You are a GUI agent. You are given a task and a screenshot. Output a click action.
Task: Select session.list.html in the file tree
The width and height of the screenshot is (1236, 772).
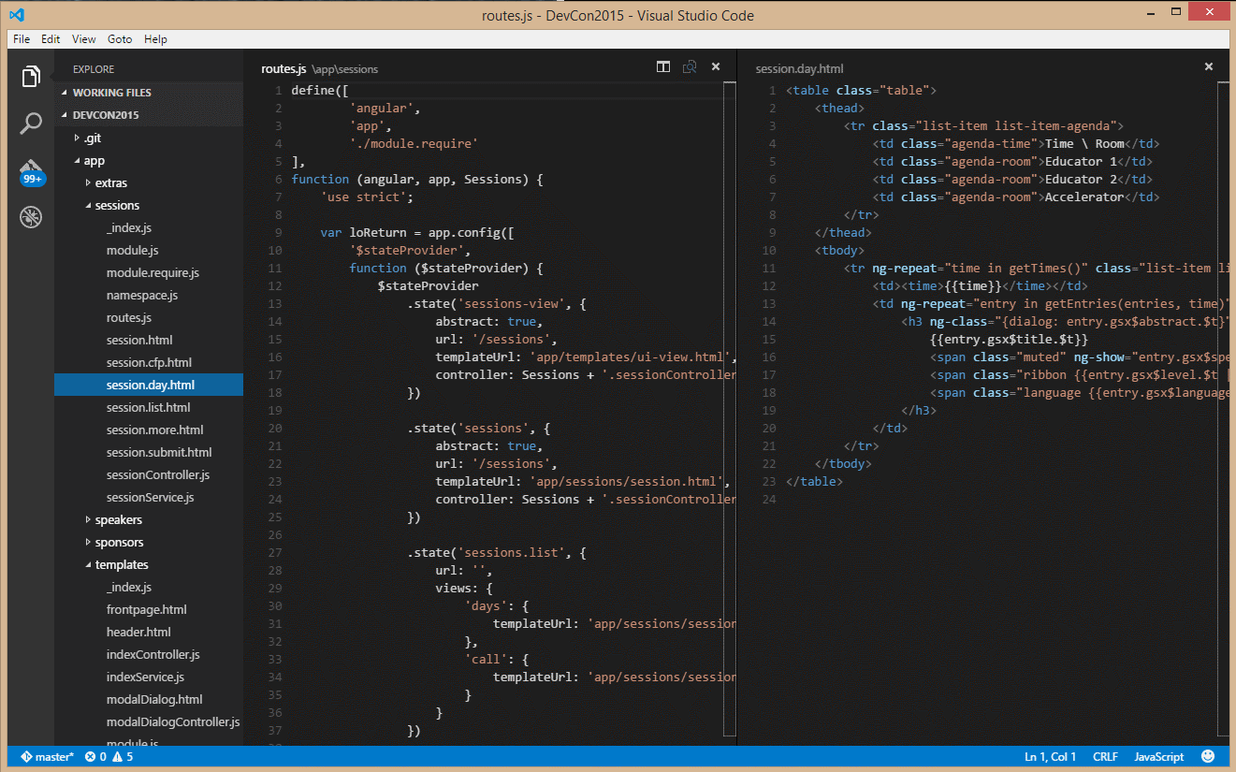(150, 407)
